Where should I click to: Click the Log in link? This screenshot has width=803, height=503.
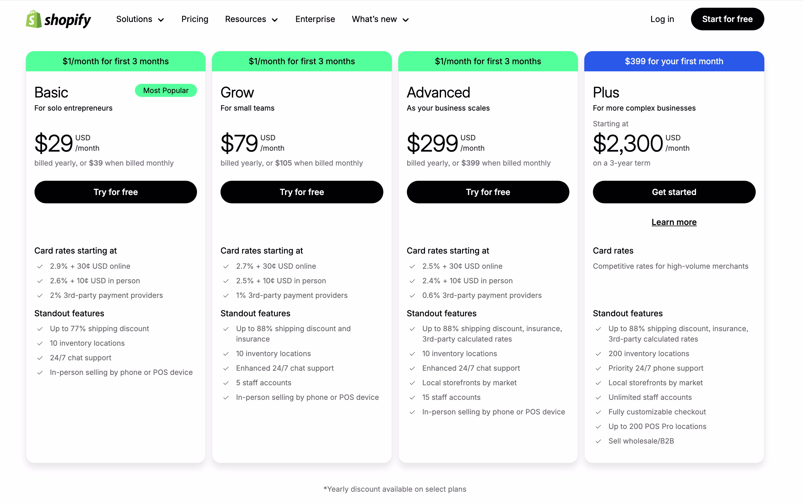click(662, 19)
